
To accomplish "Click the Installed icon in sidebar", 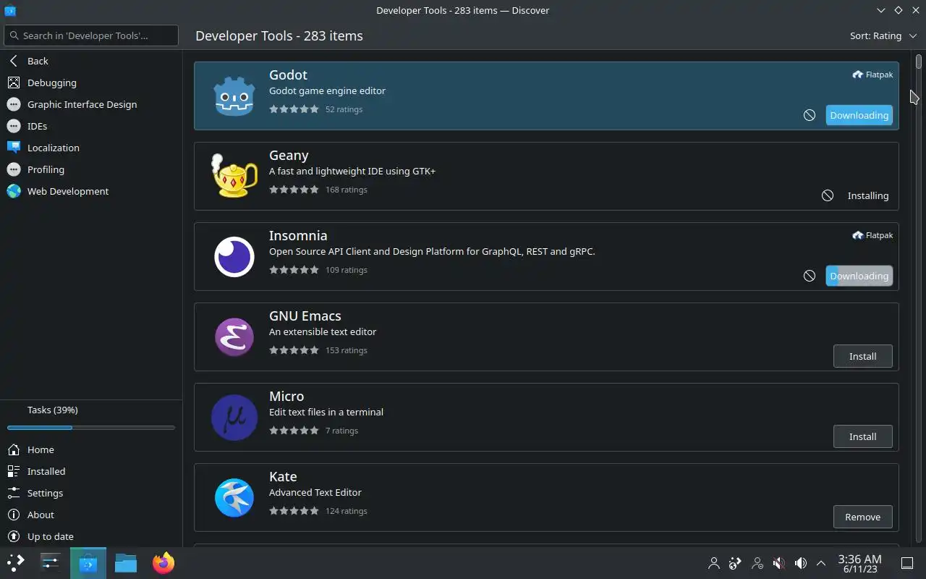I will click(13, 471).
